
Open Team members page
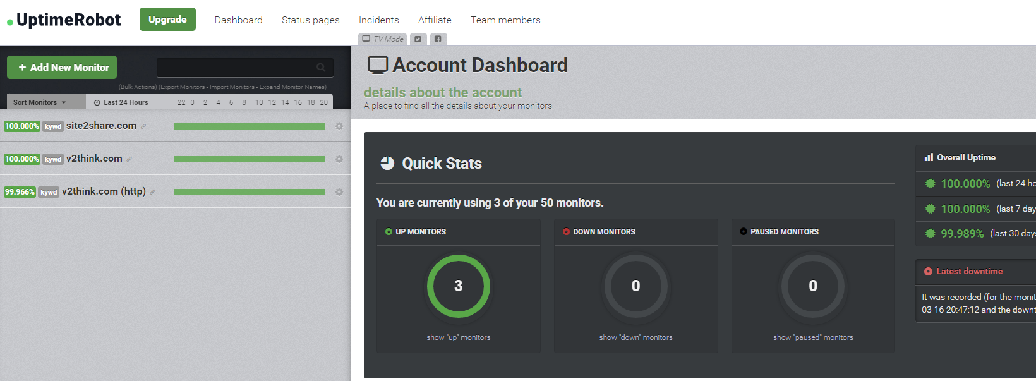[x=505, y=20]
